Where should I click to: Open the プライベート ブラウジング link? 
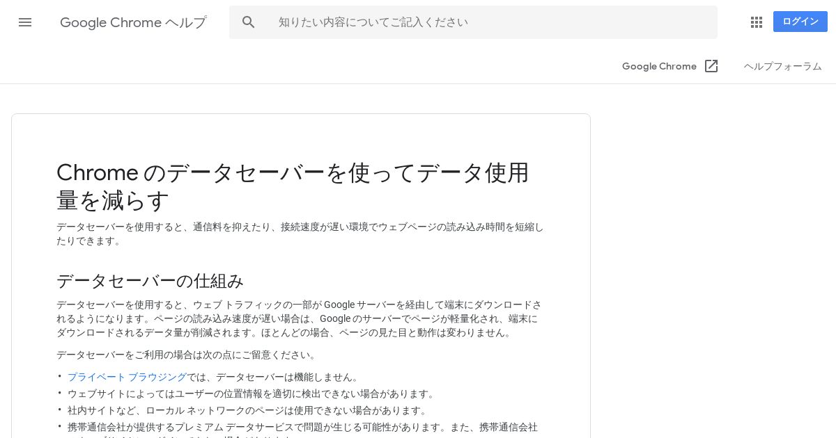click(127, 377)
